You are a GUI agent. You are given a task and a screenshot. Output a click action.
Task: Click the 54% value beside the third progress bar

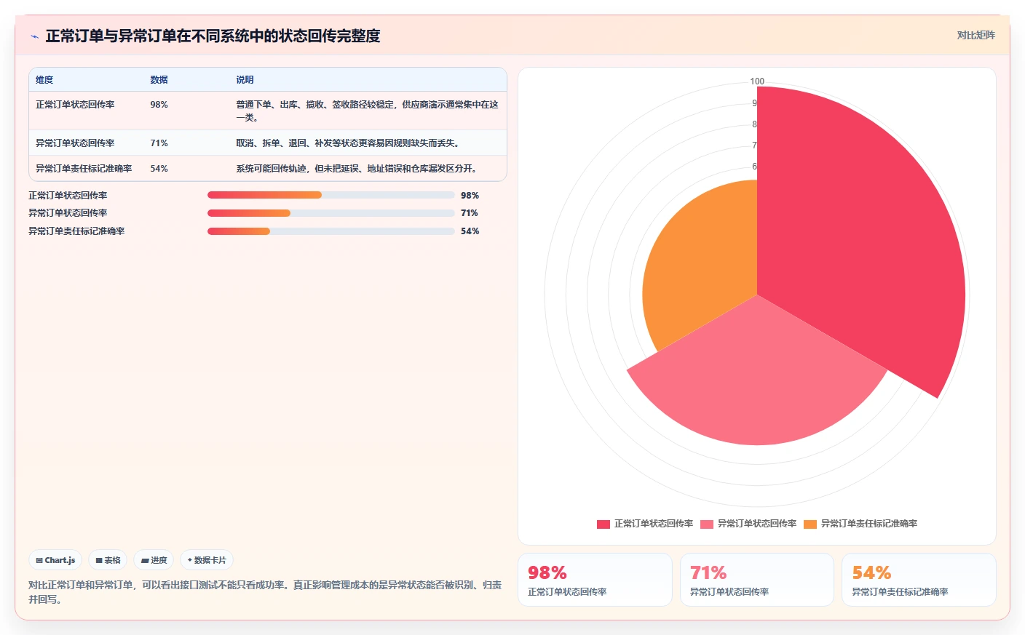[470, 231]
